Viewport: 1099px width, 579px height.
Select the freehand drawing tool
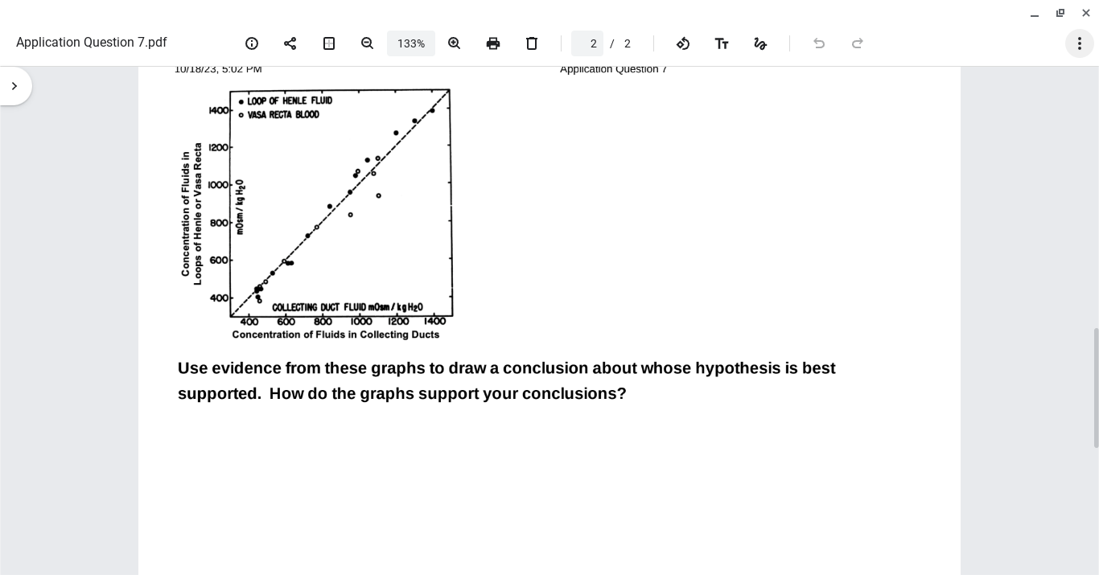point(760,43)
